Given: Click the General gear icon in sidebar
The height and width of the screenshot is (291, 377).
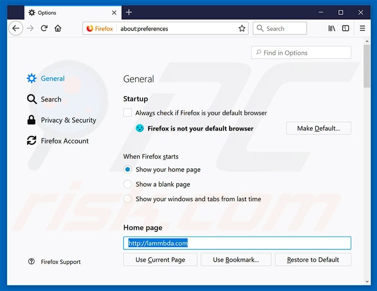Looking at the screenshot, I should pos(31,78).
